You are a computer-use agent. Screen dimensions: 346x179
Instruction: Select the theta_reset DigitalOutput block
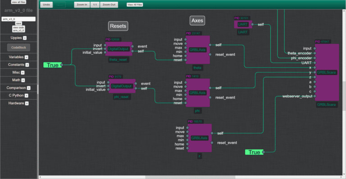(119, 49)
